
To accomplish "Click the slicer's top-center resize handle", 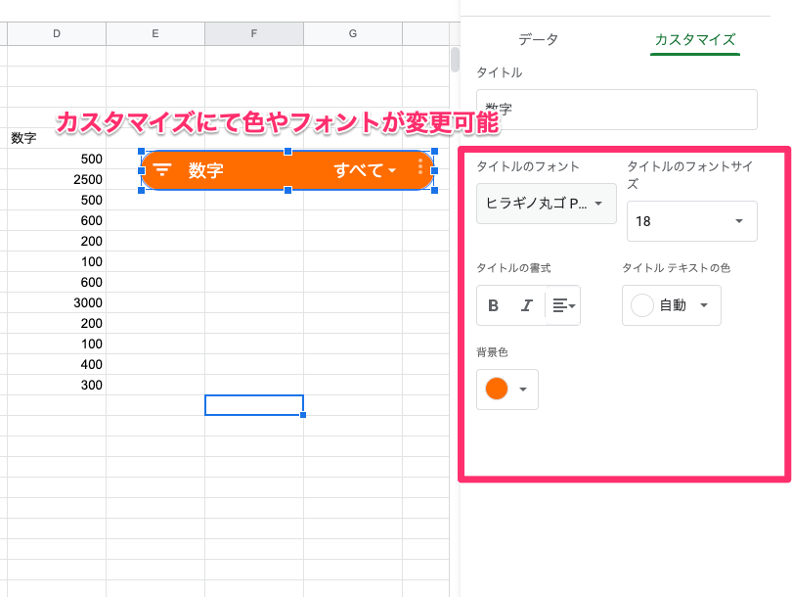I will click(x=287, y=152).
